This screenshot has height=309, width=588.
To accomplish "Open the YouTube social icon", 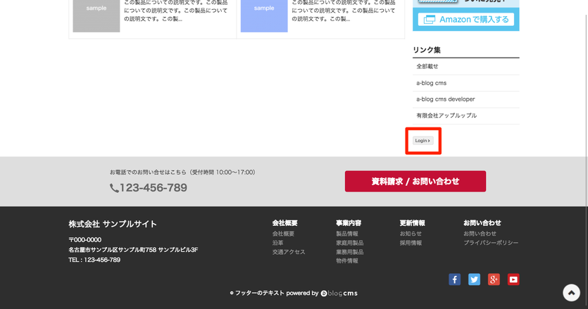I will 513,279.
